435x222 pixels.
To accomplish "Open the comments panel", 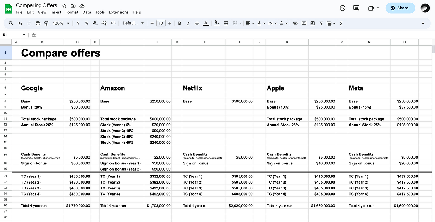I will point(356,8).
